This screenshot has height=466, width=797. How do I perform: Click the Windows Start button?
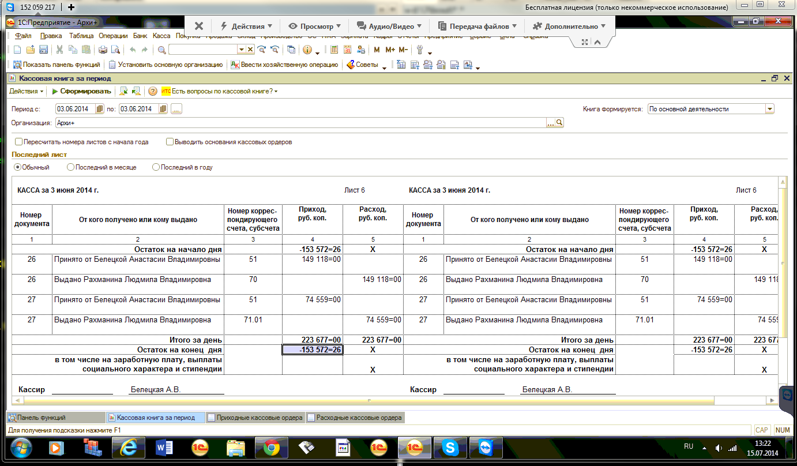(21, 447)
